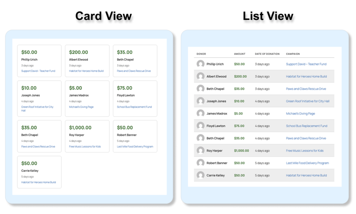Image resolution: width=356 pixels, height=214 pixels.
Task: Select Roy Harper's $1,000.00 donation card
Action: click(87, 136)
